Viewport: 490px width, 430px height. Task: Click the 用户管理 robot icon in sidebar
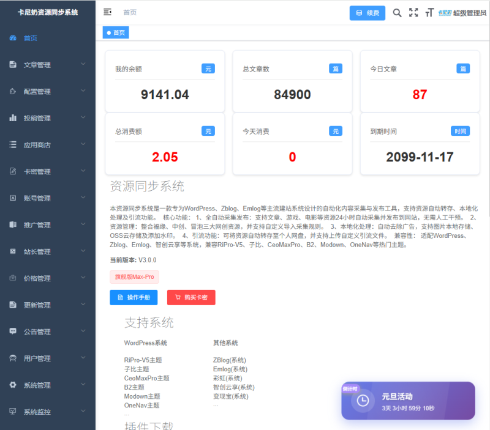coord(13,358)
